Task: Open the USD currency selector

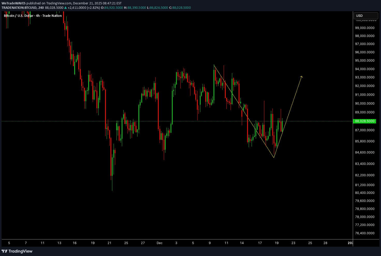Action: [366, 16]
